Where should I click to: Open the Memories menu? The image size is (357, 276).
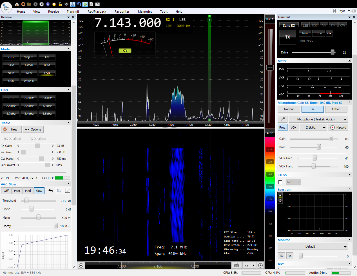[x=145, y=12]
